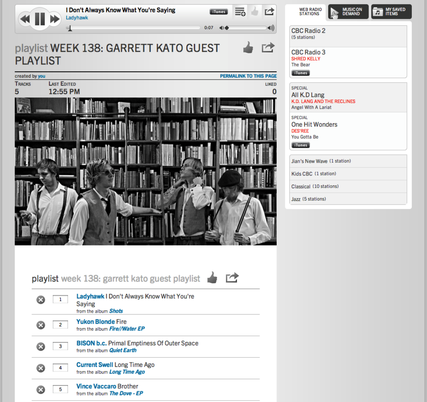Screen dimensions: 427x402
Task: Open the Quiet Earth album link
Action: 123,350
